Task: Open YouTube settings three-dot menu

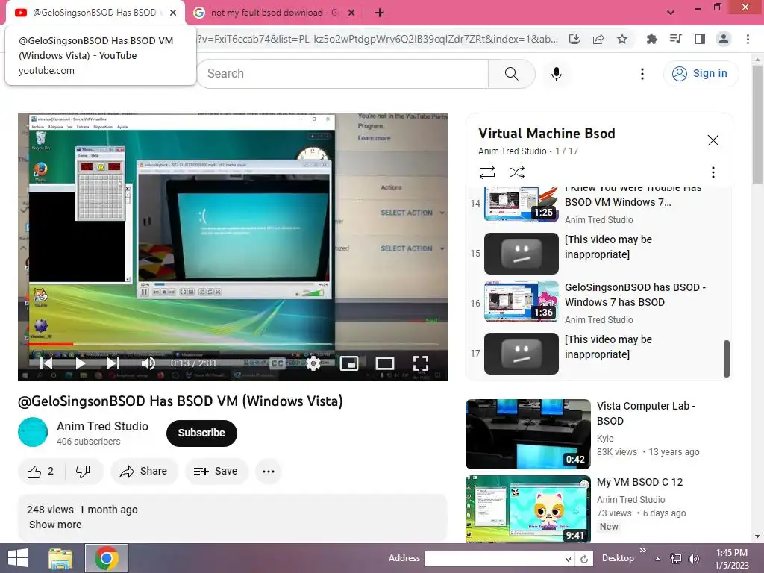Action: click(x=642, y=74)
